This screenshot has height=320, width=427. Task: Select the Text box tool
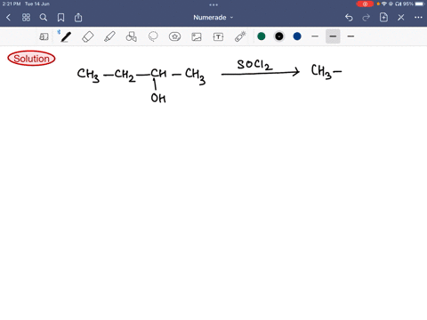click(x=218, y=36)
